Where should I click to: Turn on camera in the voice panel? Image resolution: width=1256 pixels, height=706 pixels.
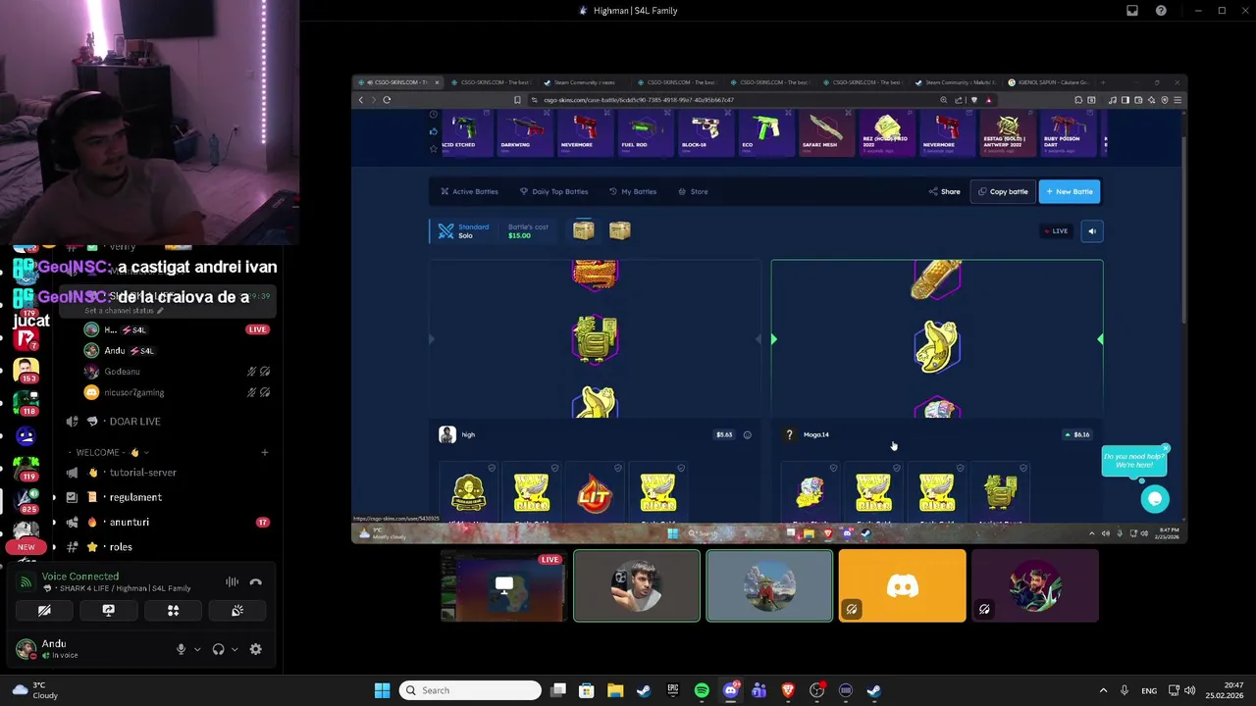point(44,610)
